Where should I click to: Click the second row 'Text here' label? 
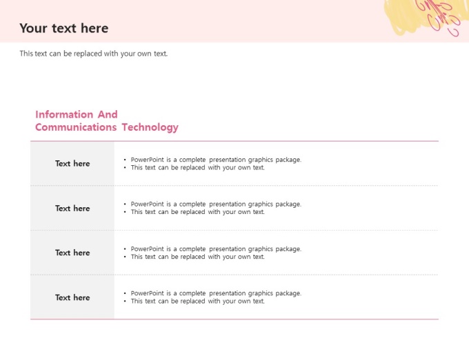[x=72, y=209]
